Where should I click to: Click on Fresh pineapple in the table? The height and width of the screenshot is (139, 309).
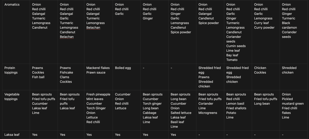(x=98, y=94)
